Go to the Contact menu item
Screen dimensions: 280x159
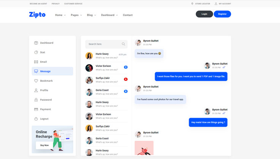point(128,15)
